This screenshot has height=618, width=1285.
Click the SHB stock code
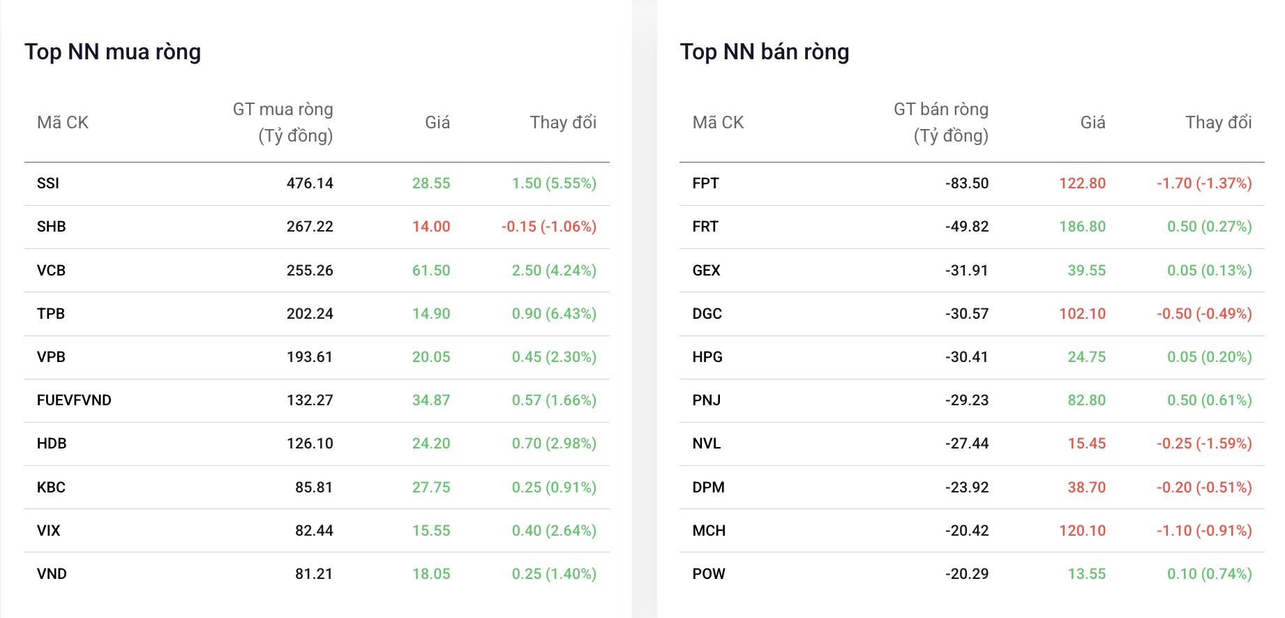coord(52,227)
